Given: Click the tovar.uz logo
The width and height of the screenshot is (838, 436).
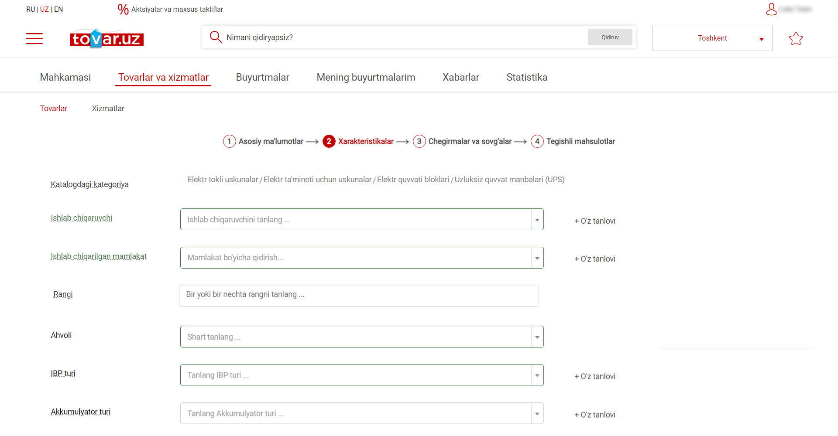Looking at the screenshot, I should coord(106,39).
